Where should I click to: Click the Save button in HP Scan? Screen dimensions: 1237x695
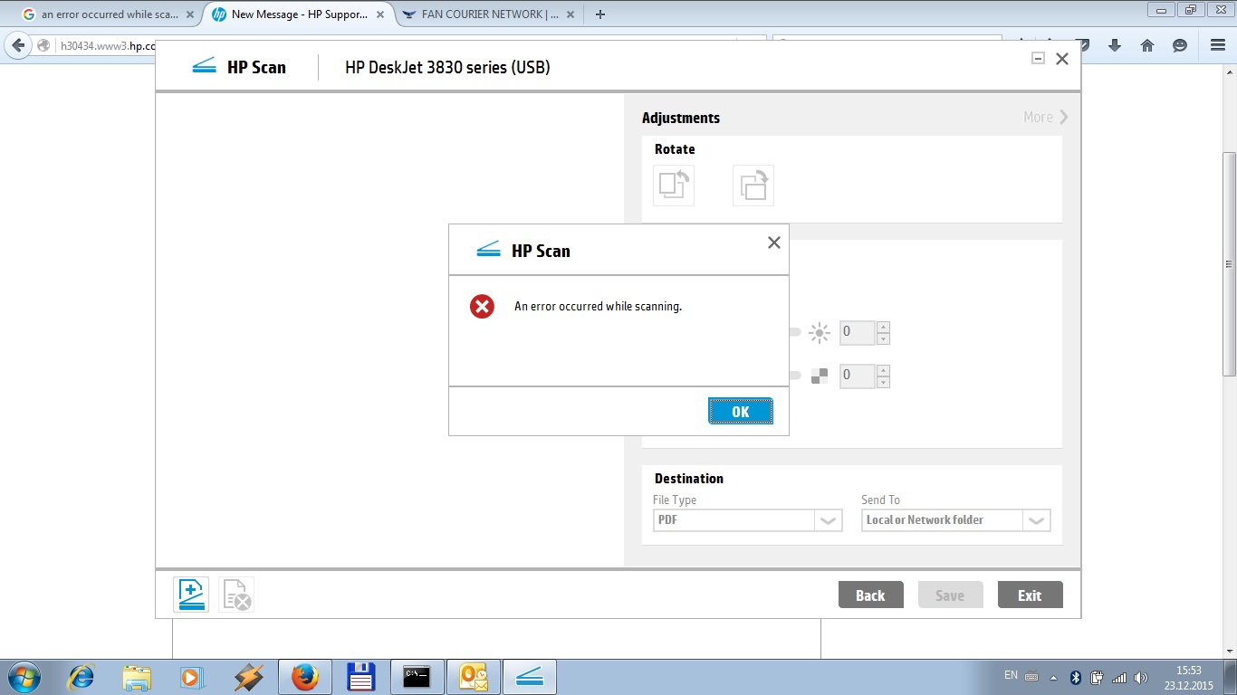tap(950, 595)
